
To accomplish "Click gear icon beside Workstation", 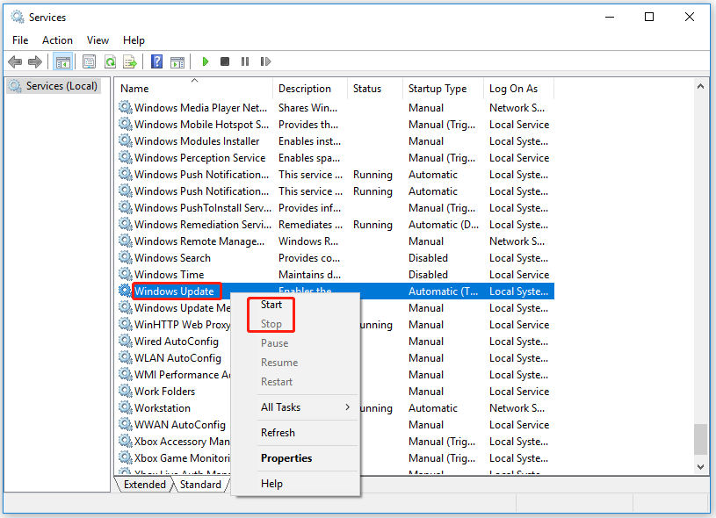I will tap(126, 407).
